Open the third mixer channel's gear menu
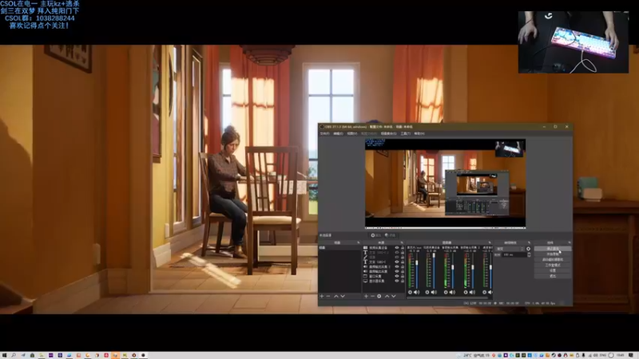639x359 pixels. click(x=446, y=292)
